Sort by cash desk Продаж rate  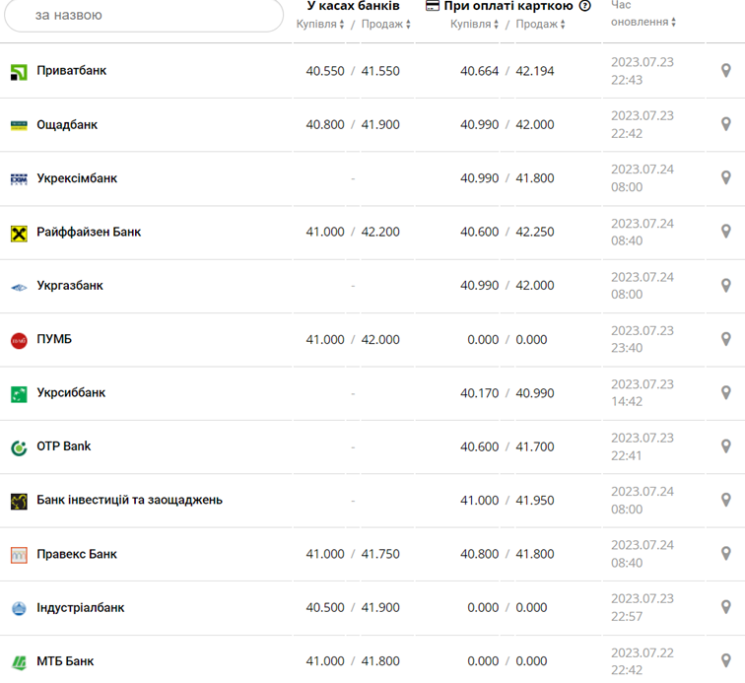tap(385, 25)
